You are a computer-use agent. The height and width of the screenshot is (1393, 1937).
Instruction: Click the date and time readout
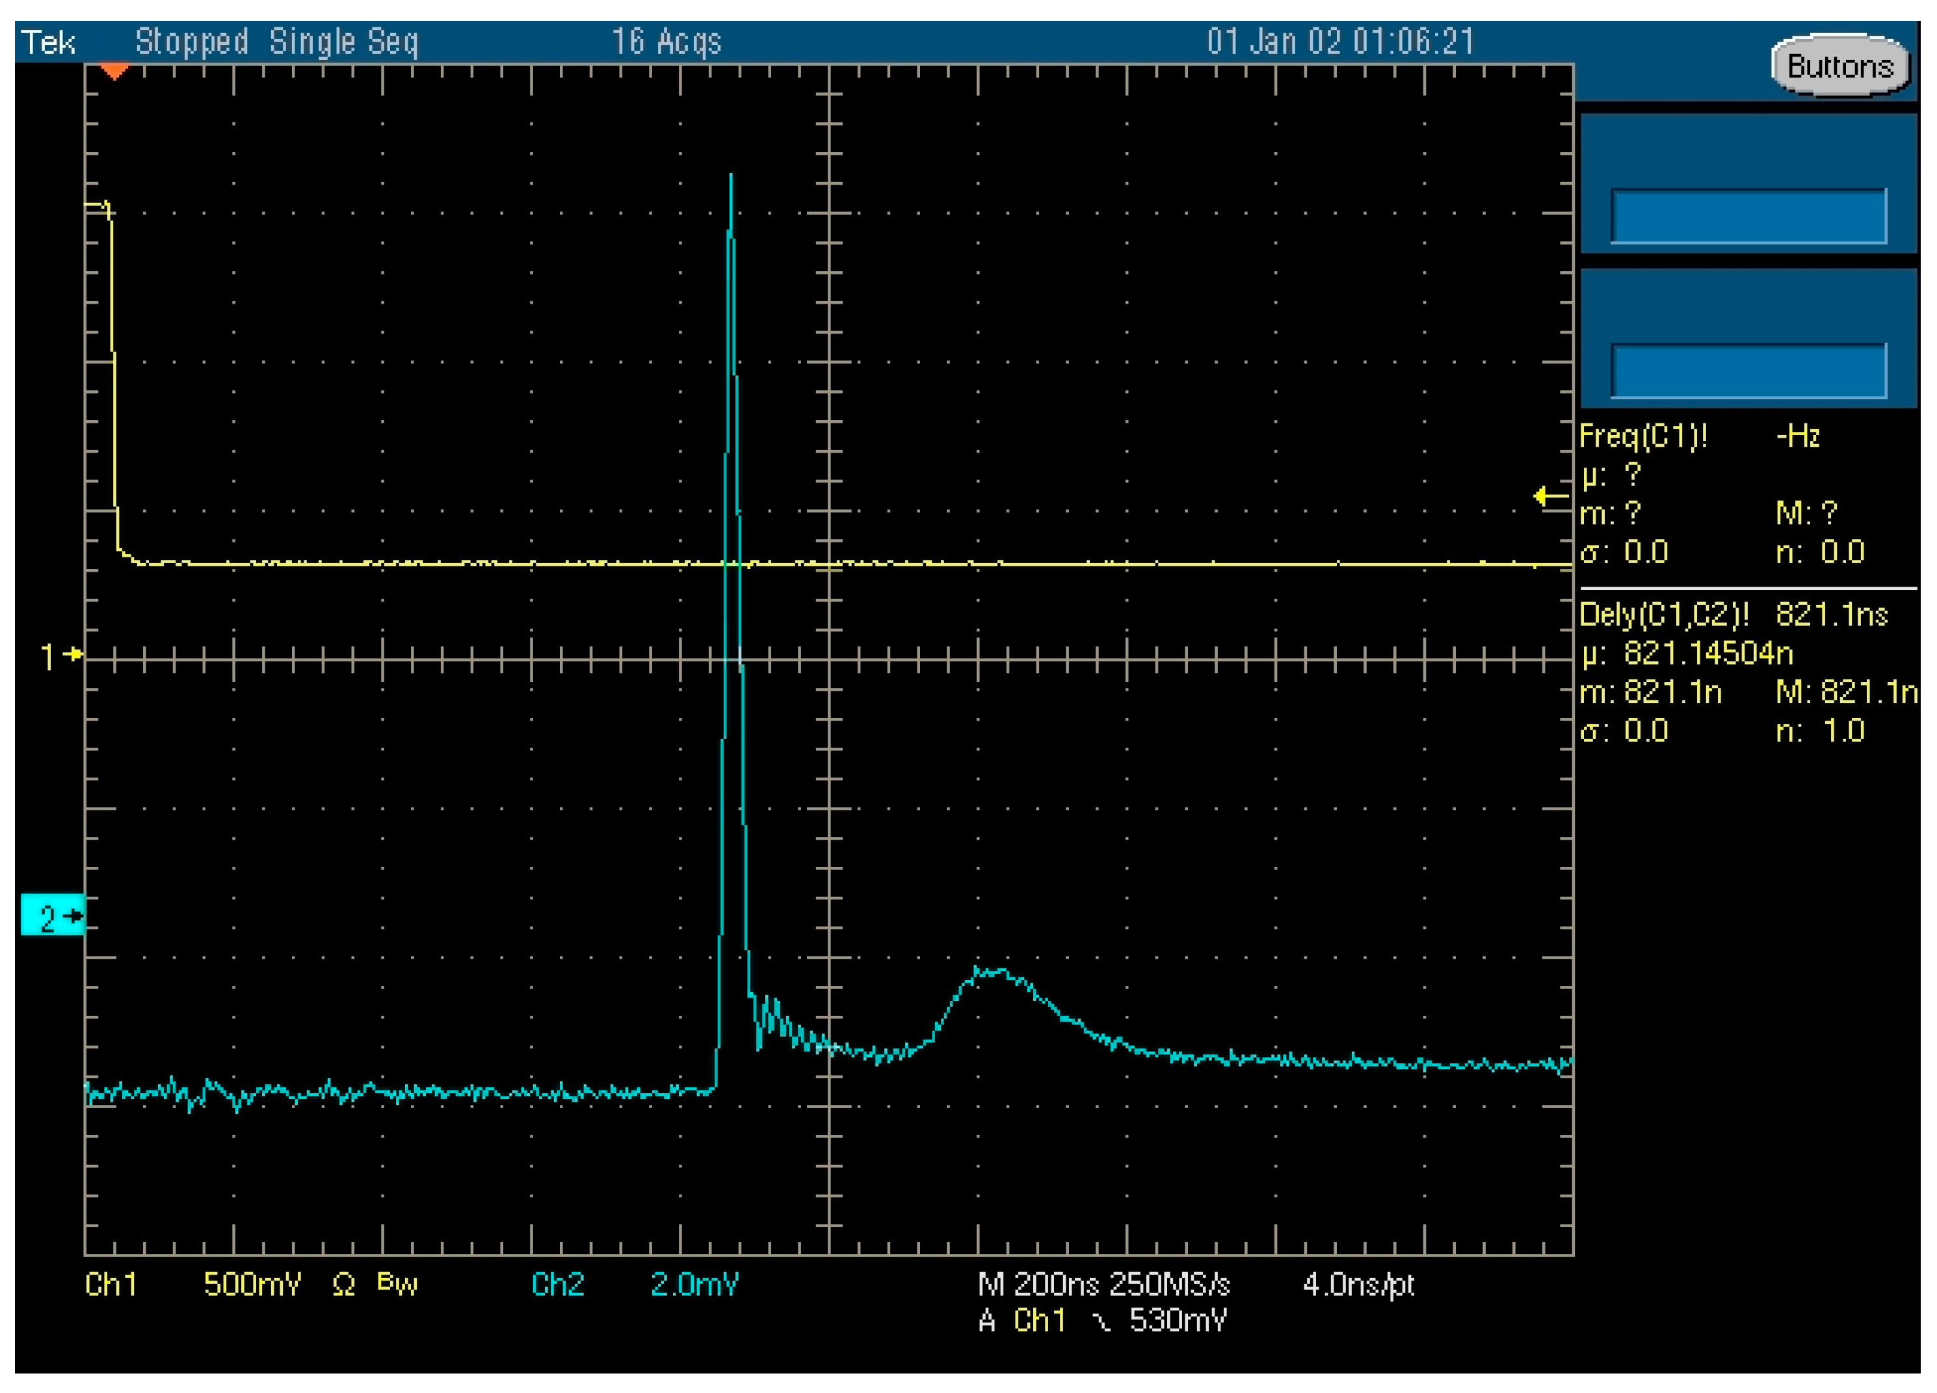point(1340,42)
